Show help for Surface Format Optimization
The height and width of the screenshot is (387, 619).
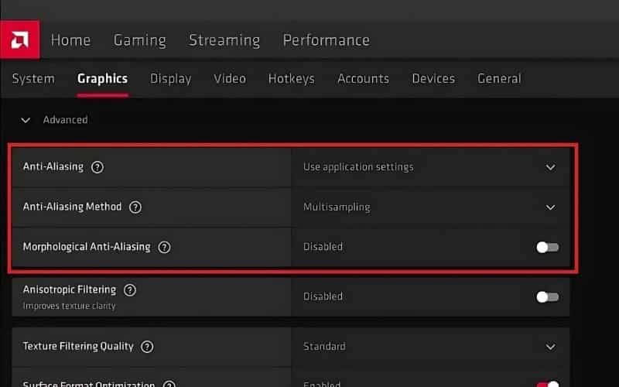(x=169, y=384)
